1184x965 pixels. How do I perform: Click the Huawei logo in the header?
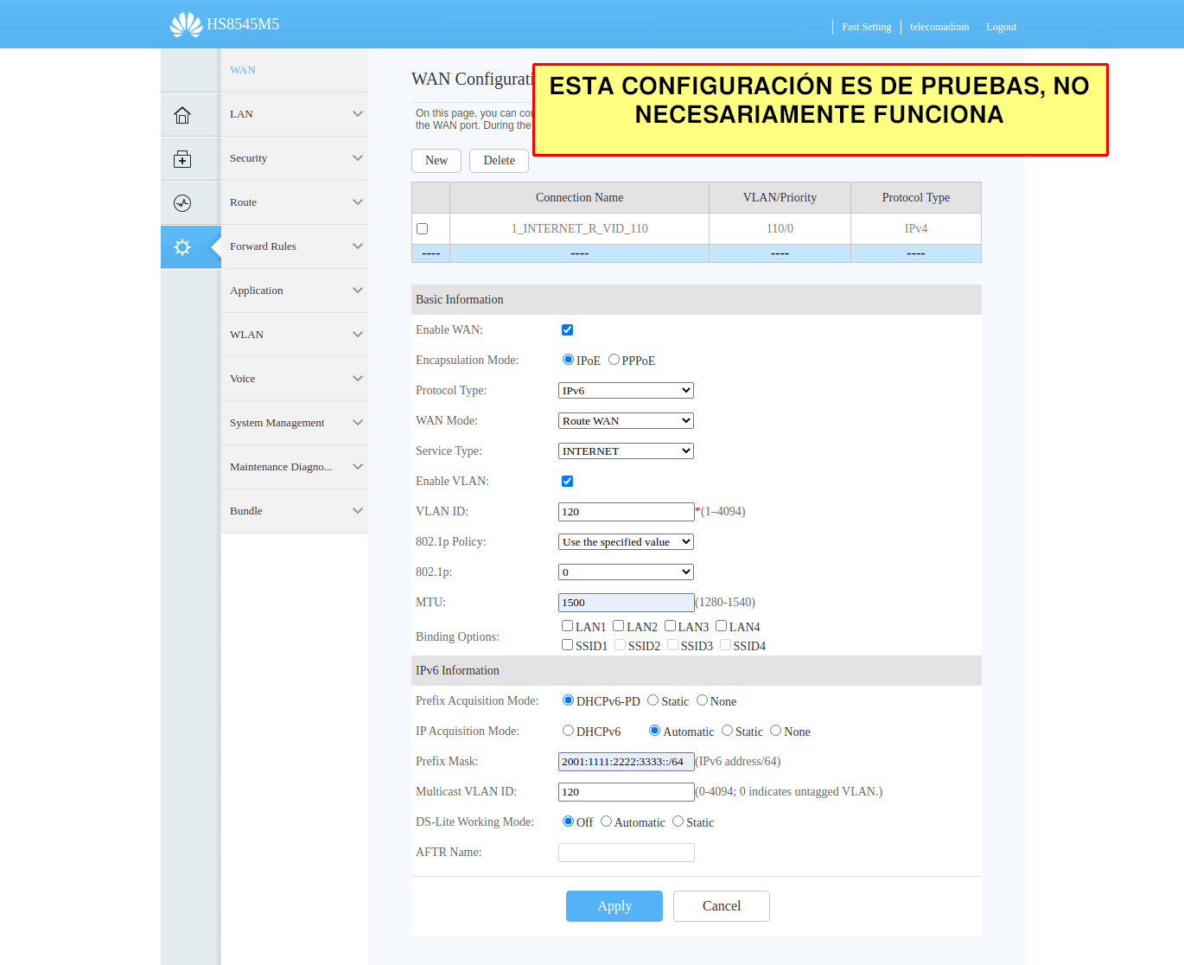click(x=186, y=24)
